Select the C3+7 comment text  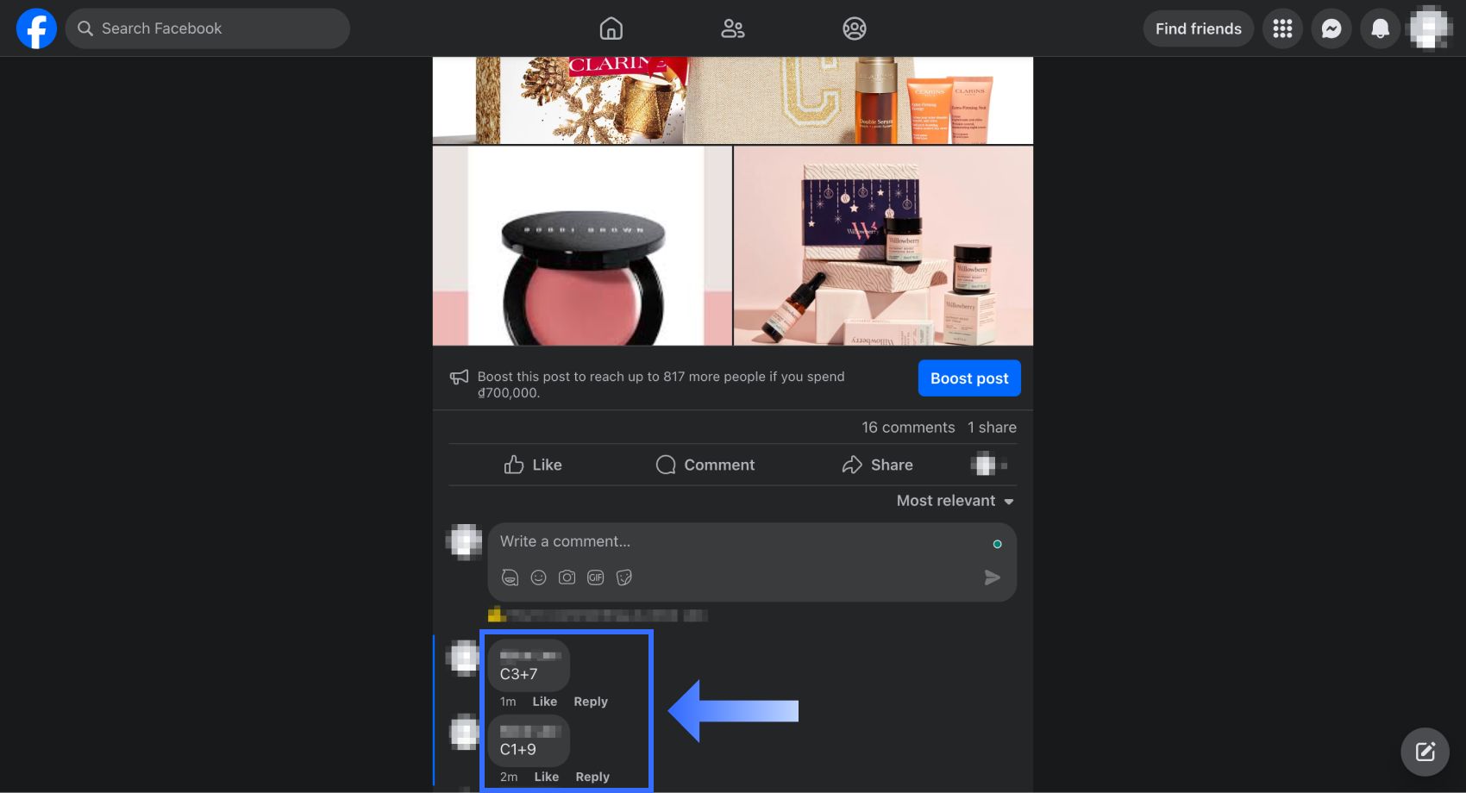[519, 674]
